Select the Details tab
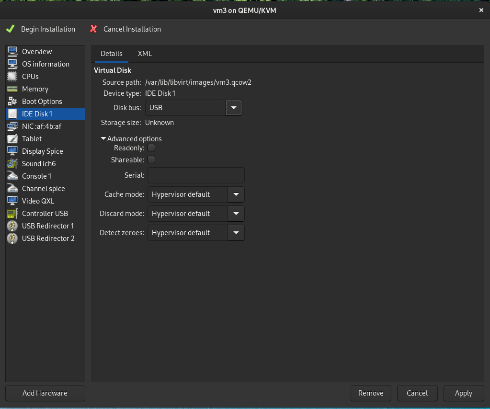Screen dimensions: 490x409 pyautogui.click(x=111, y=54)
